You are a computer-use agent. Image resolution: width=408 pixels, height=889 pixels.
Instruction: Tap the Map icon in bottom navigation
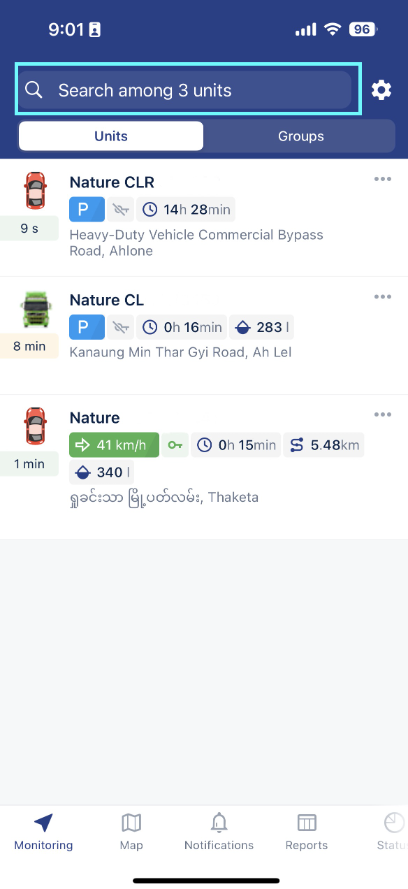[131, 832]
